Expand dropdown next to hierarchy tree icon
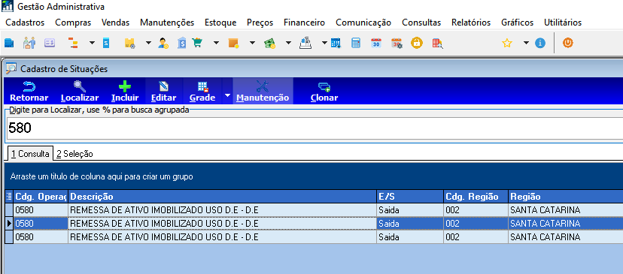Screen dimensions: 623x274 pos(92,43)
